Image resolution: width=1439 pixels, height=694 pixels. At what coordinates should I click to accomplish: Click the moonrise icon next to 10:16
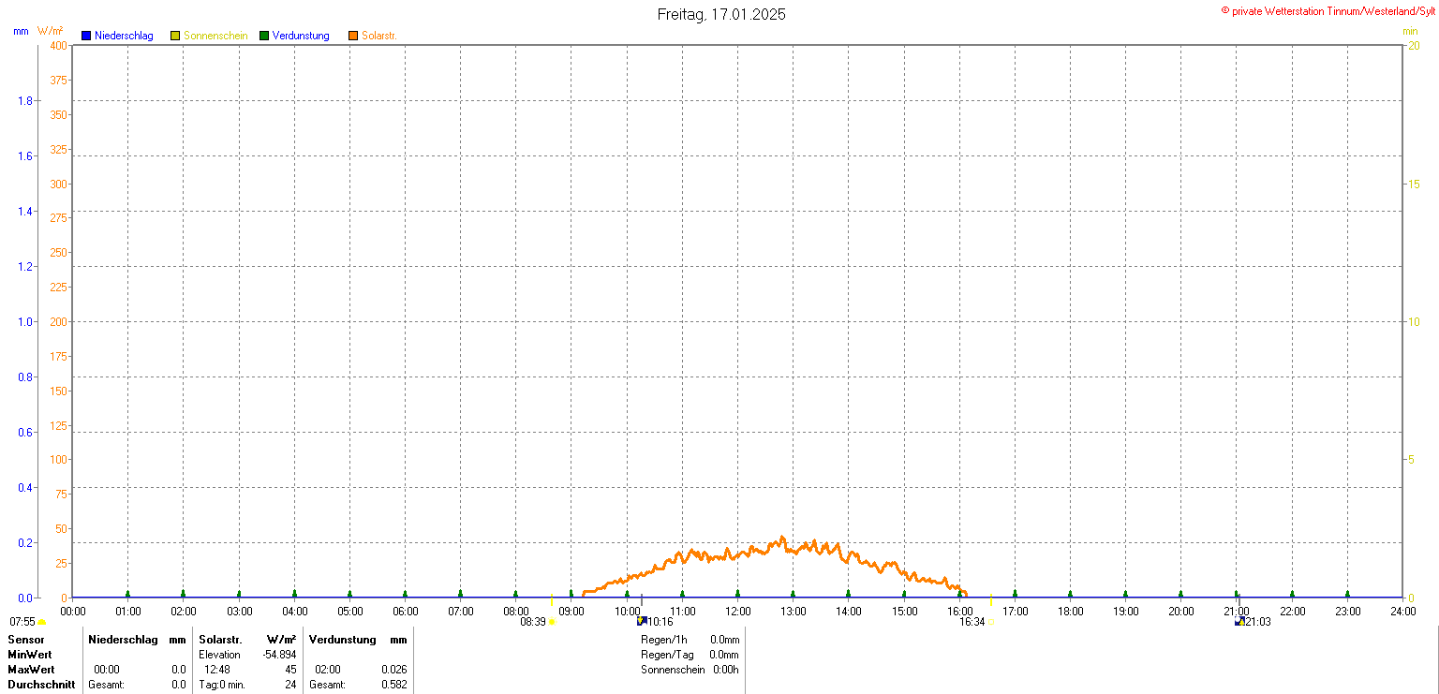642,621
